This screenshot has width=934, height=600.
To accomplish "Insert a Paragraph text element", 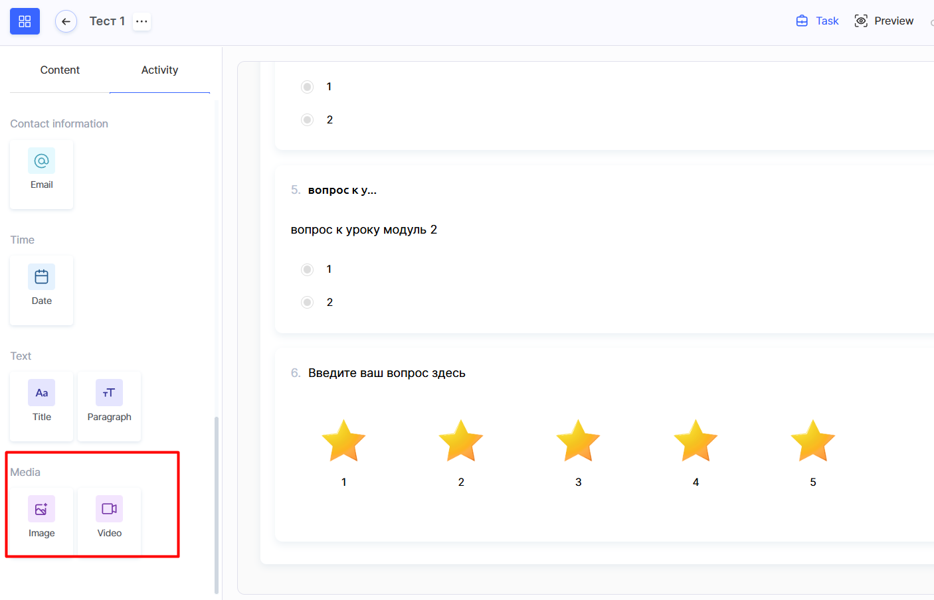I will pos(109,406).
